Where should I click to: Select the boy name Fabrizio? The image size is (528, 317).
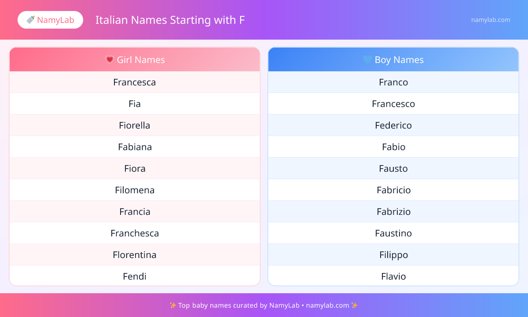click(x=393, y=212)
